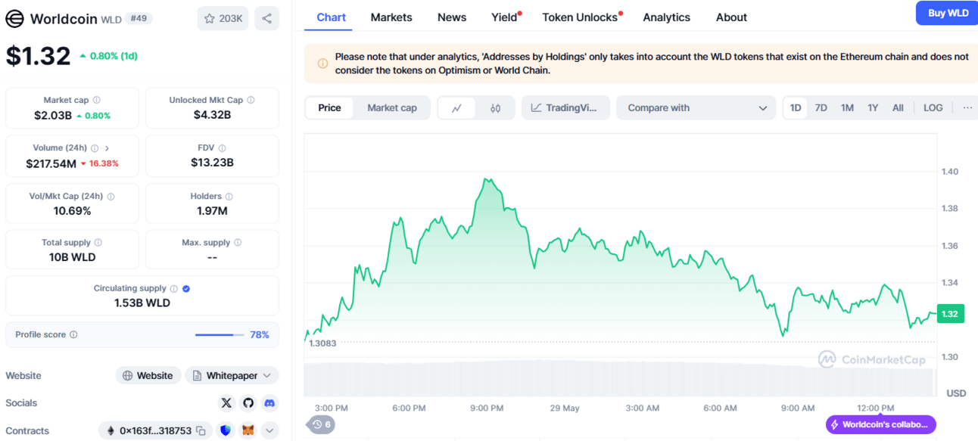Image resolution: width=978 pixels, height=441 pixels.
Task: Switch chart to Market cap view
Action: [x=392, y=108]
